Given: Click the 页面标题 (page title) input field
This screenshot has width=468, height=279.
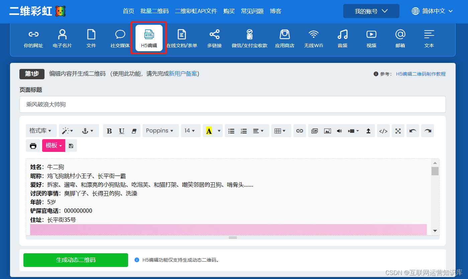Looking at the screenshot, I should click(232, 104).
